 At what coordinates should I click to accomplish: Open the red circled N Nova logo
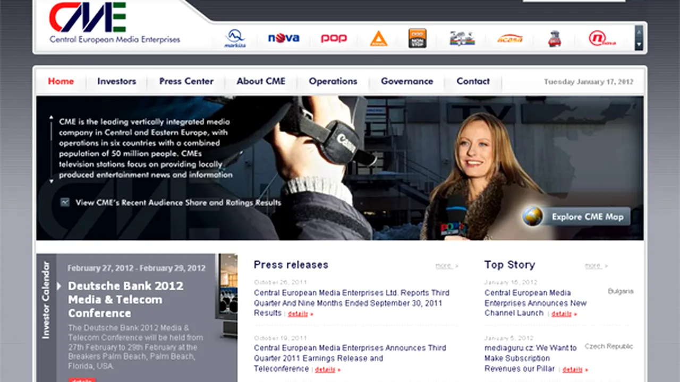(x=602, y=38)
